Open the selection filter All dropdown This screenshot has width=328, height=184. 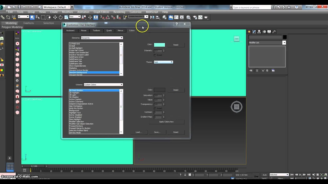(23, 17)
